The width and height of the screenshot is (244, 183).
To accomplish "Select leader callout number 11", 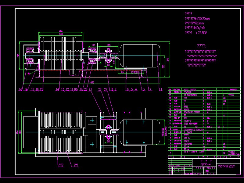I will click(71, 89).
